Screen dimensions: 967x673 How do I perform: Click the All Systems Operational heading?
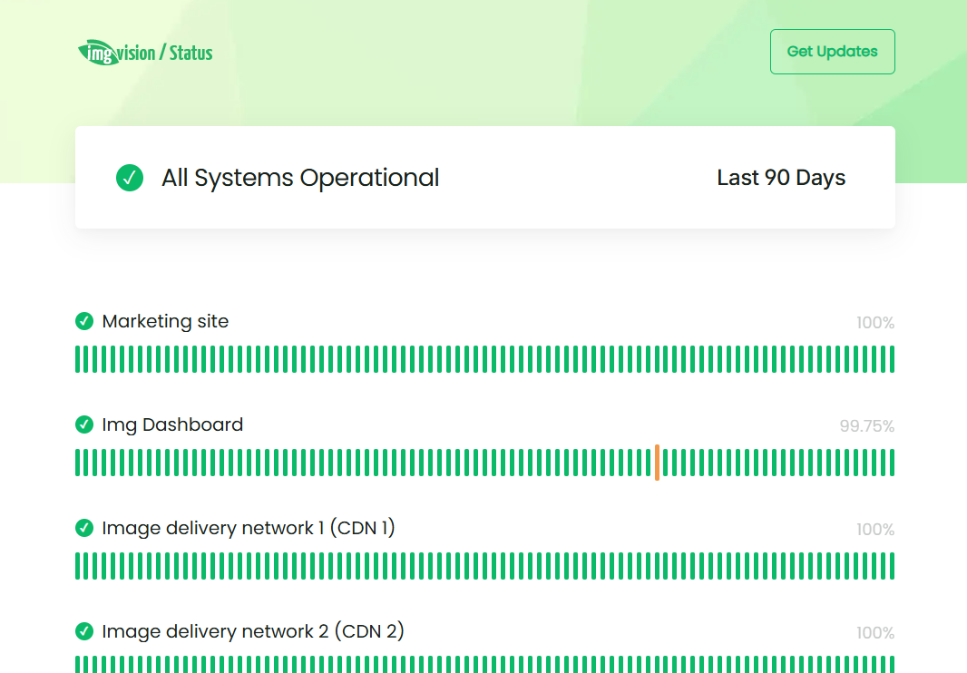tap(300, 179)
